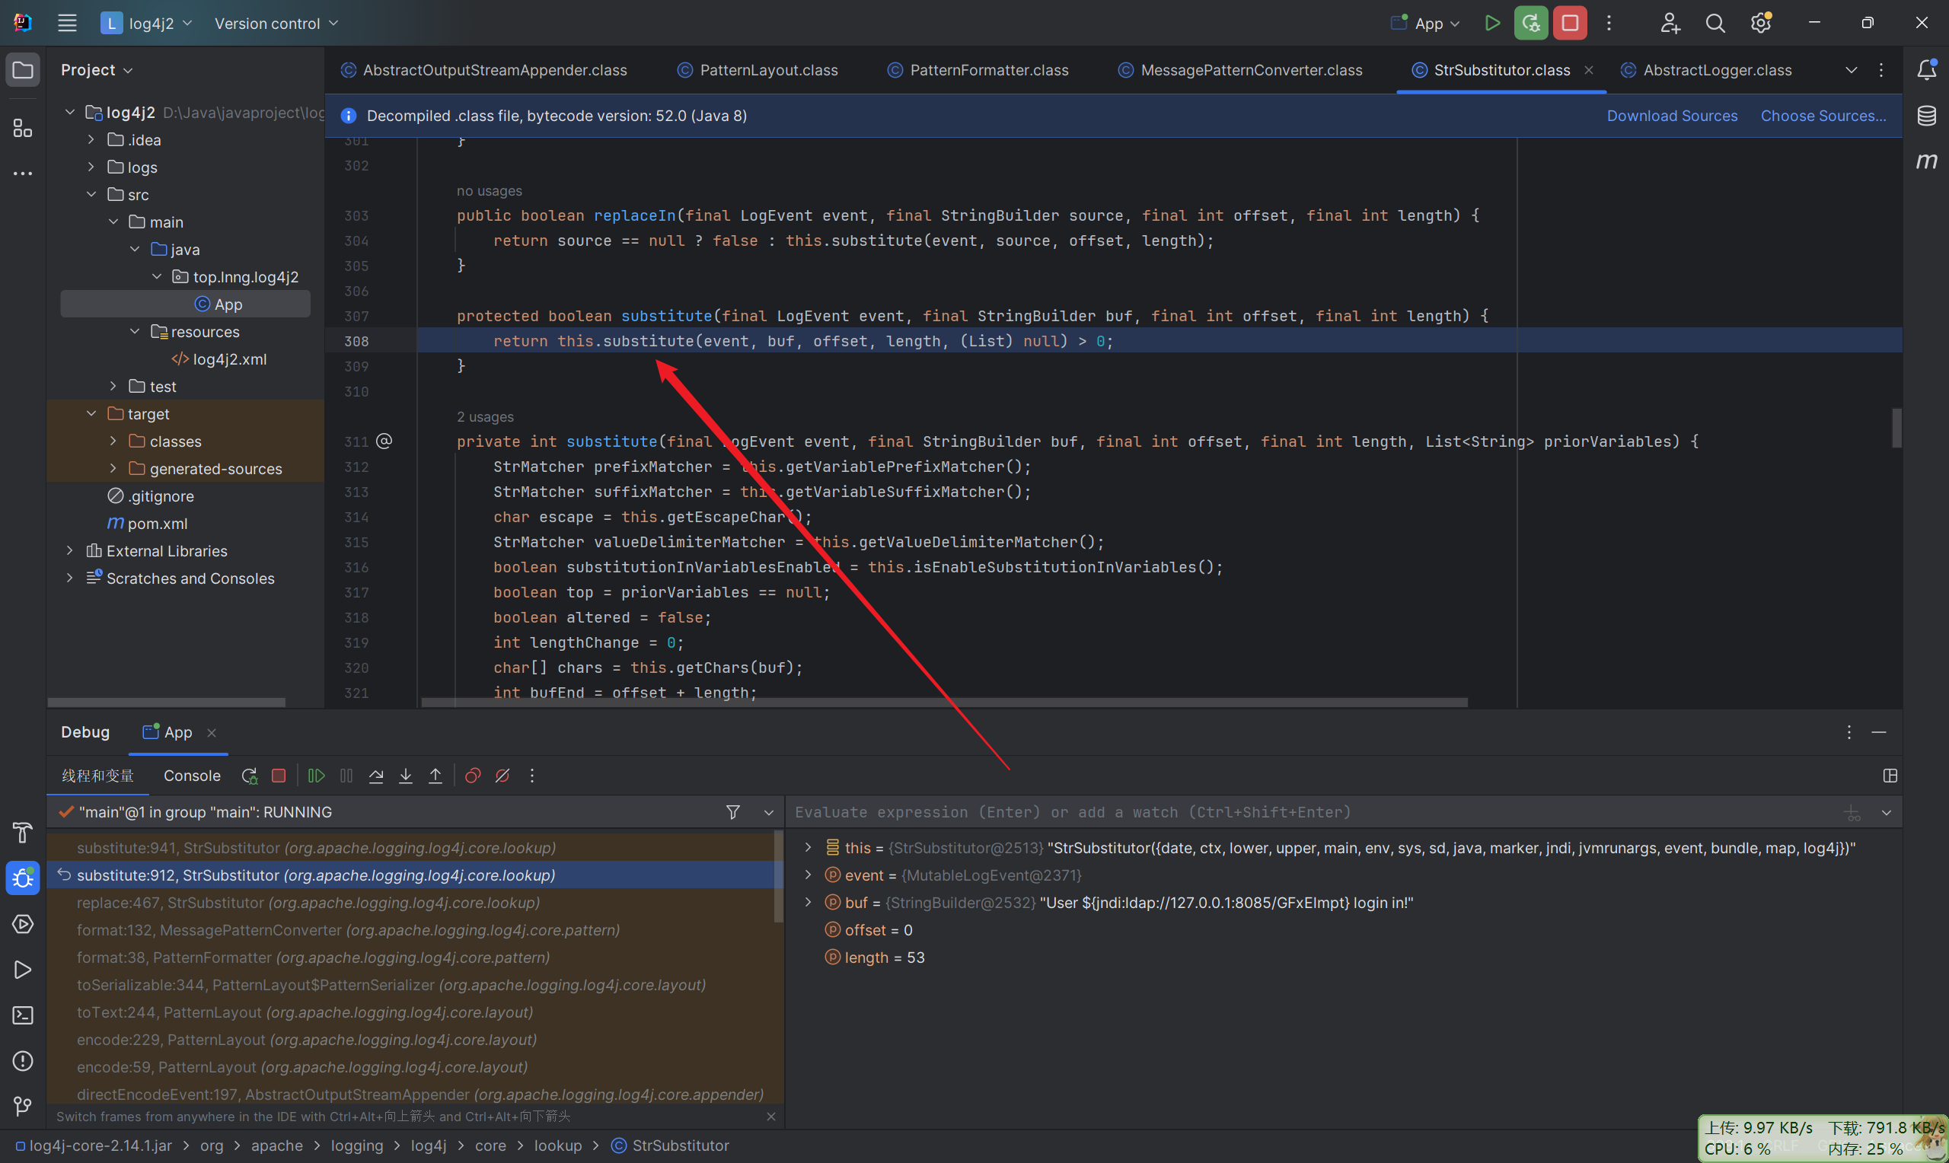This screenshot has height=1163, width=1949.
Task: Open the Project view selector dropdown
Action: (97, 70)
